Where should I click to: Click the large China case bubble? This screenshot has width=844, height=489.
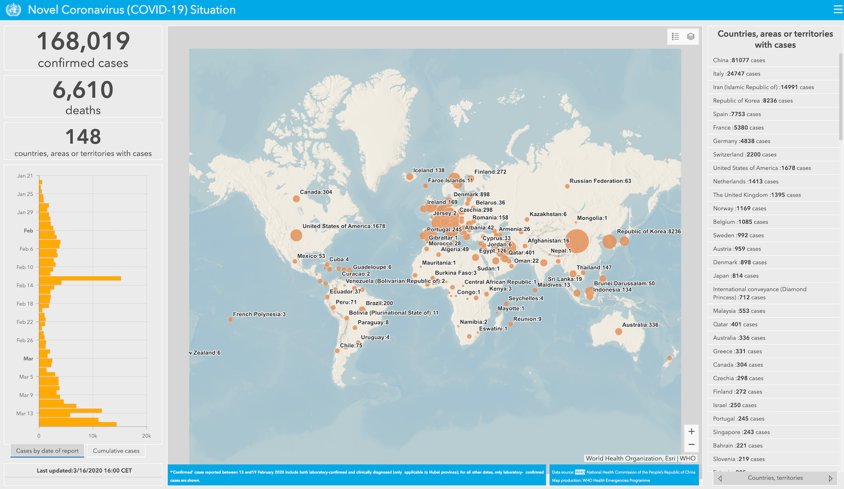click(x=577, y=241)
